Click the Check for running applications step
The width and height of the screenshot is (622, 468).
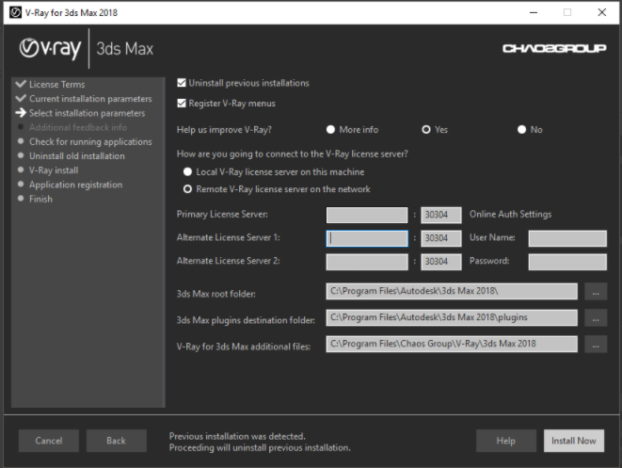(90, 141)
